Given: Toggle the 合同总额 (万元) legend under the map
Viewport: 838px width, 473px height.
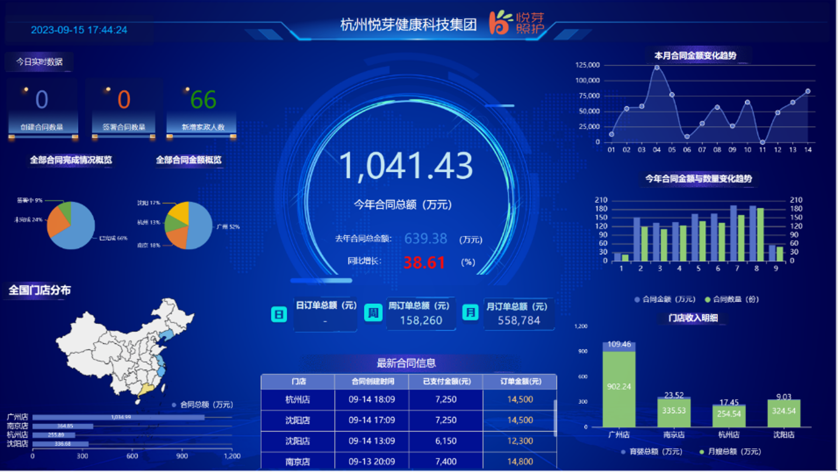Looking at the screenshot, I should (202, 405).
